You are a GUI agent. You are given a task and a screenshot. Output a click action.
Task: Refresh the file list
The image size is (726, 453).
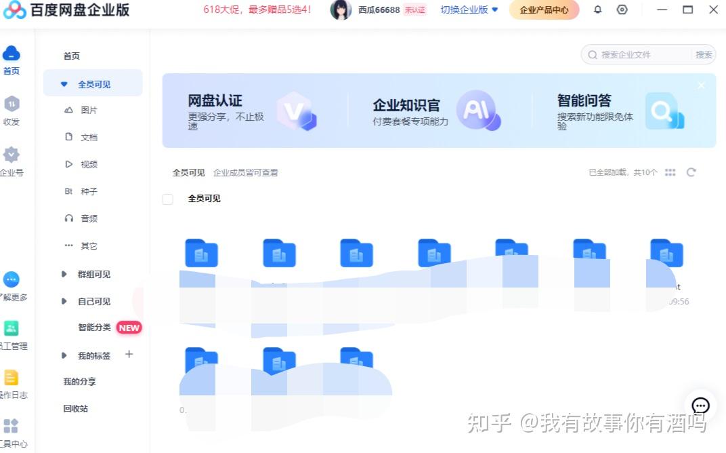[691, 172]
